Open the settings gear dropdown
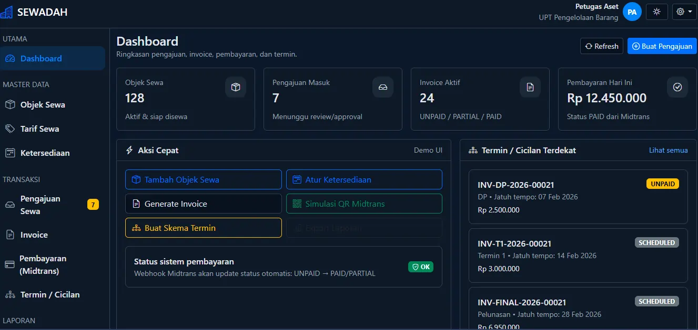Screen dimensions: 698x330 point(684,12)
